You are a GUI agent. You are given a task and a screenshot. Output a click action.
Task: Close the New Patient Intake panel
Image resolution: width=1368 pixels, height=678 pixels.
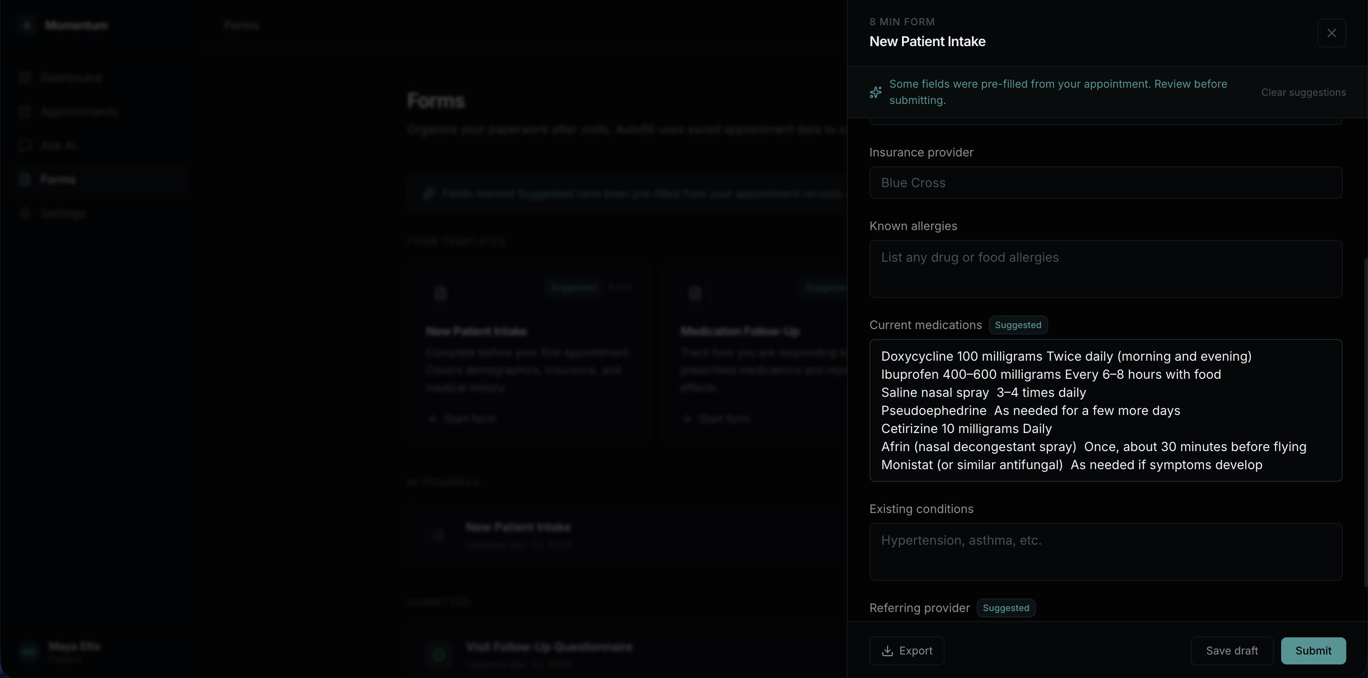(1331, 33)
